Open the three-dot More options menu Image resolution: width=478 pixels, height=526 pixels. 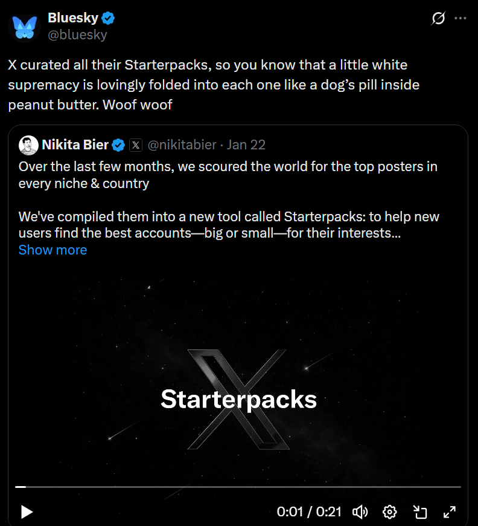[x=460, y=19]
